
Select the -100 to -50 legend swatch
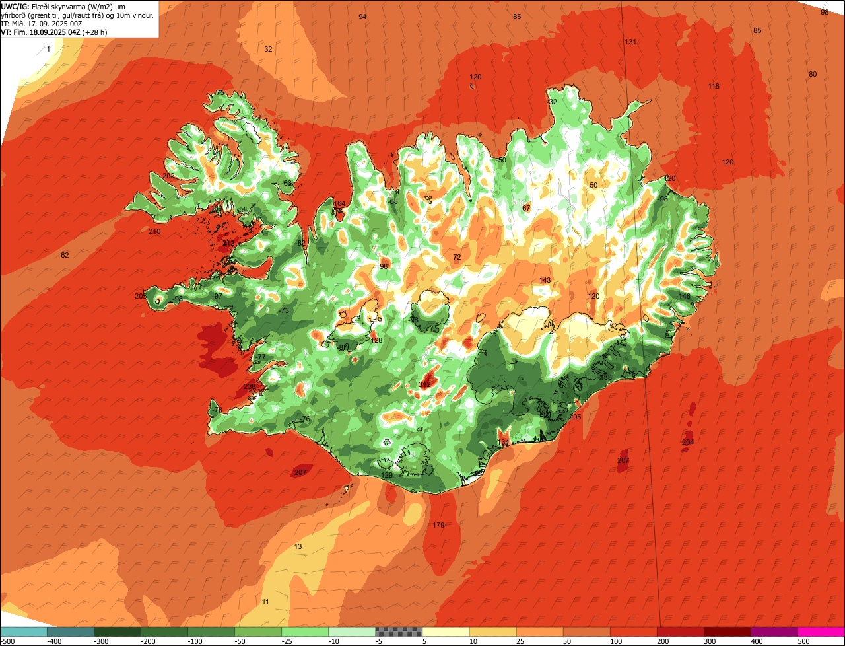[x=211, y=631]
